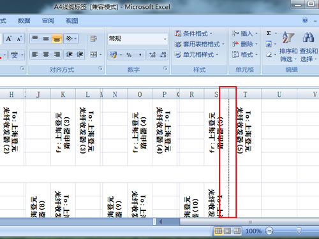Open the 视图 ribbon tab

72,20
